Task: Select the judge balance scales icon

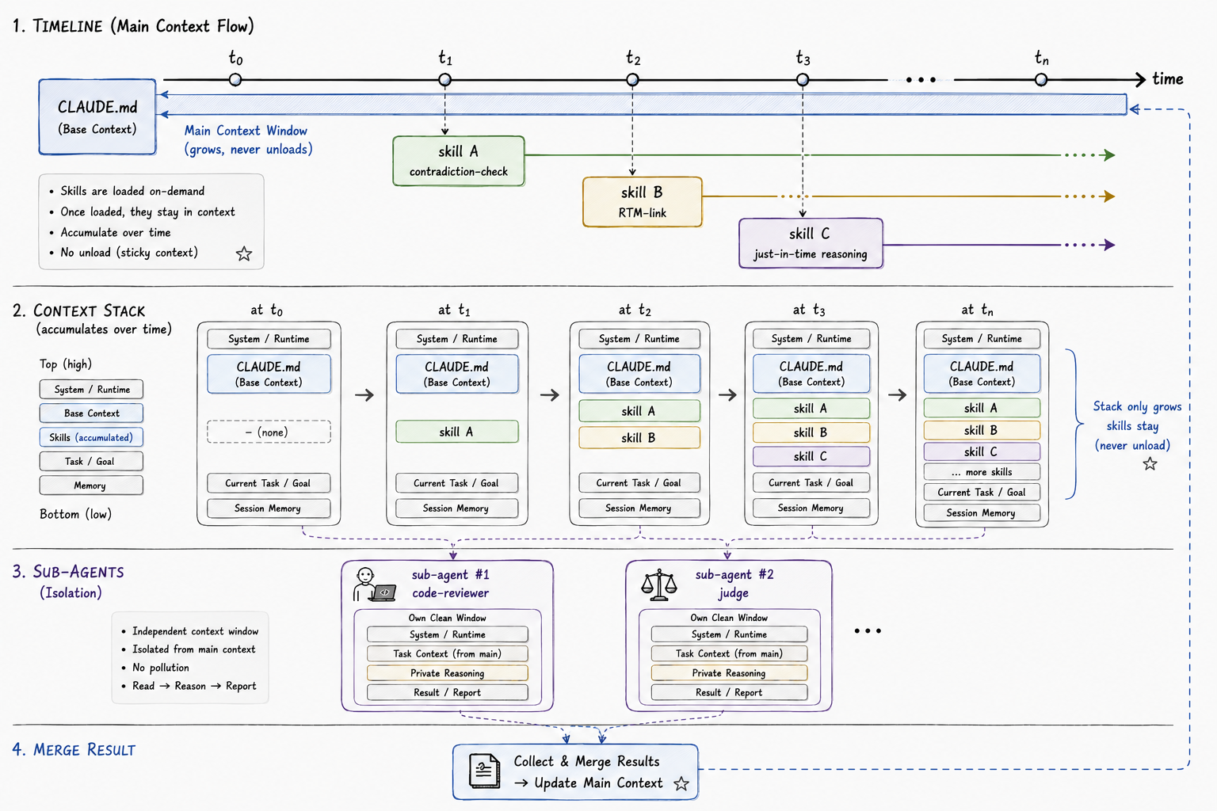Action: tap(659, 584)
